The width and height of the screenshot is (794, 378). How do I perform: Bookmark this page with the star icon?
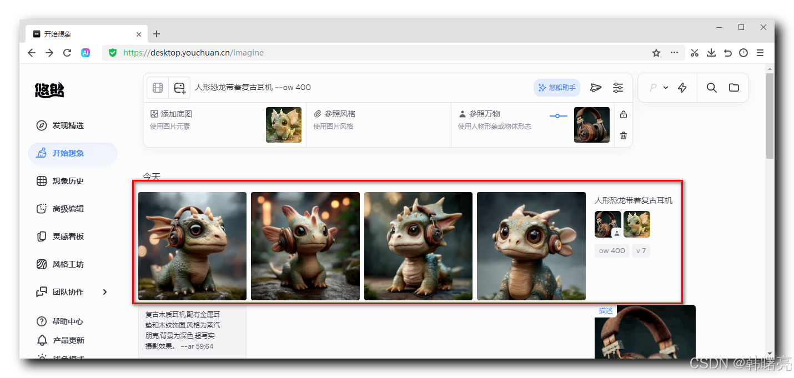tap(656, 53)
